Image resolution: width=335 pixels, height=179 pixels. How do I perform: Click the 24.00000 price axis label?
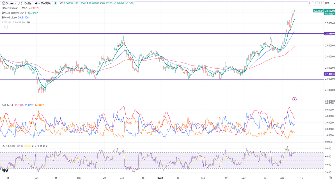330,57
